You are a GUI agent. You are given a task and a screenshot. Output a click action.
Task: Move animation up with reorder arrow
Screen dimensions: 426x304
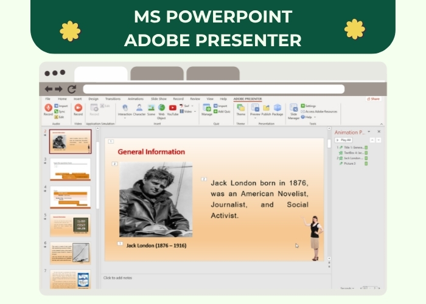click(x=372, y=140)
